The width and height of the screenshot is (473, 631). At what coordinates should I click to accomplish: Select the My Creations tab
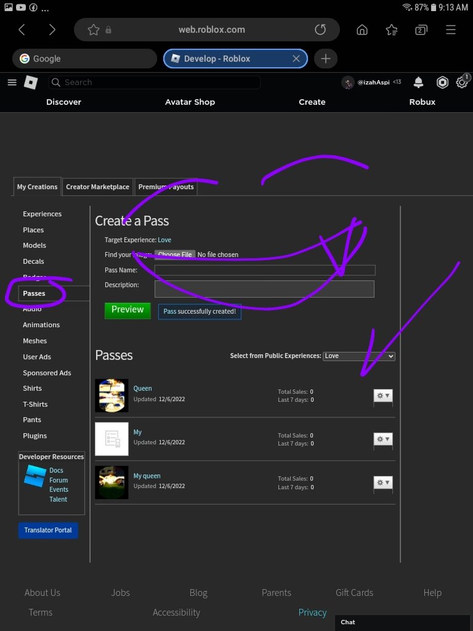pos(37,187)
